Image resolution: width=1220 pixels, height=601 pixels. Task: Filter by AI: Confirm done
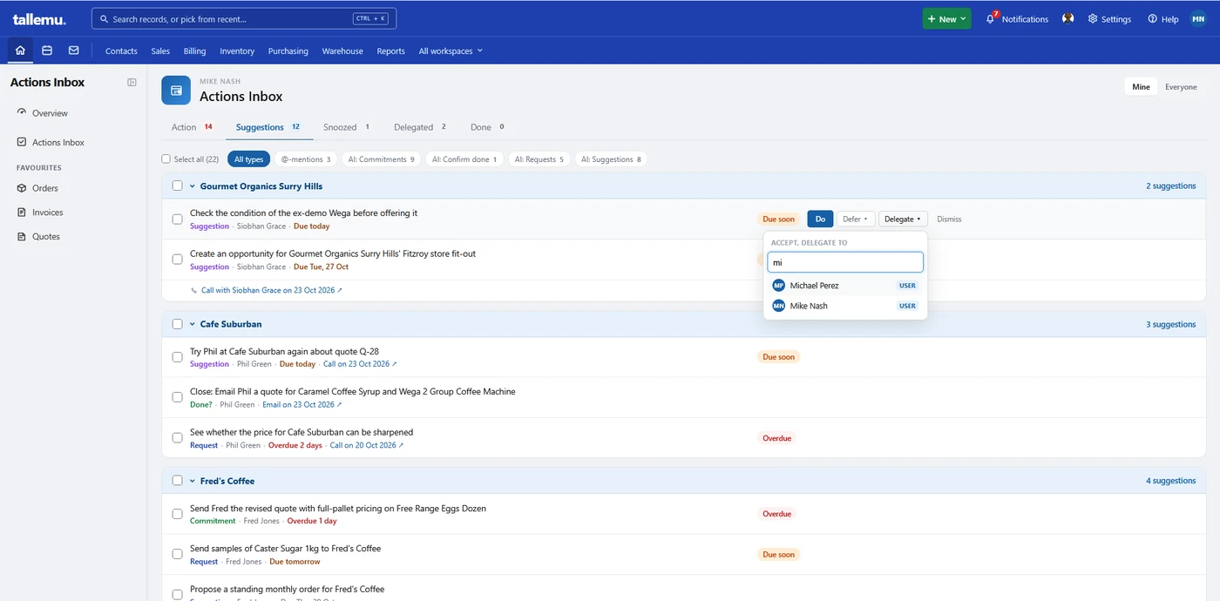pyautogui.click(x=464, y=159)
